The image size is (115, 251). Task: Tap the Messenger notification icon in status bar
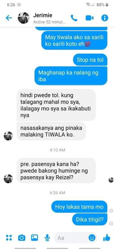pyautogui.click(x=19, y=5)
